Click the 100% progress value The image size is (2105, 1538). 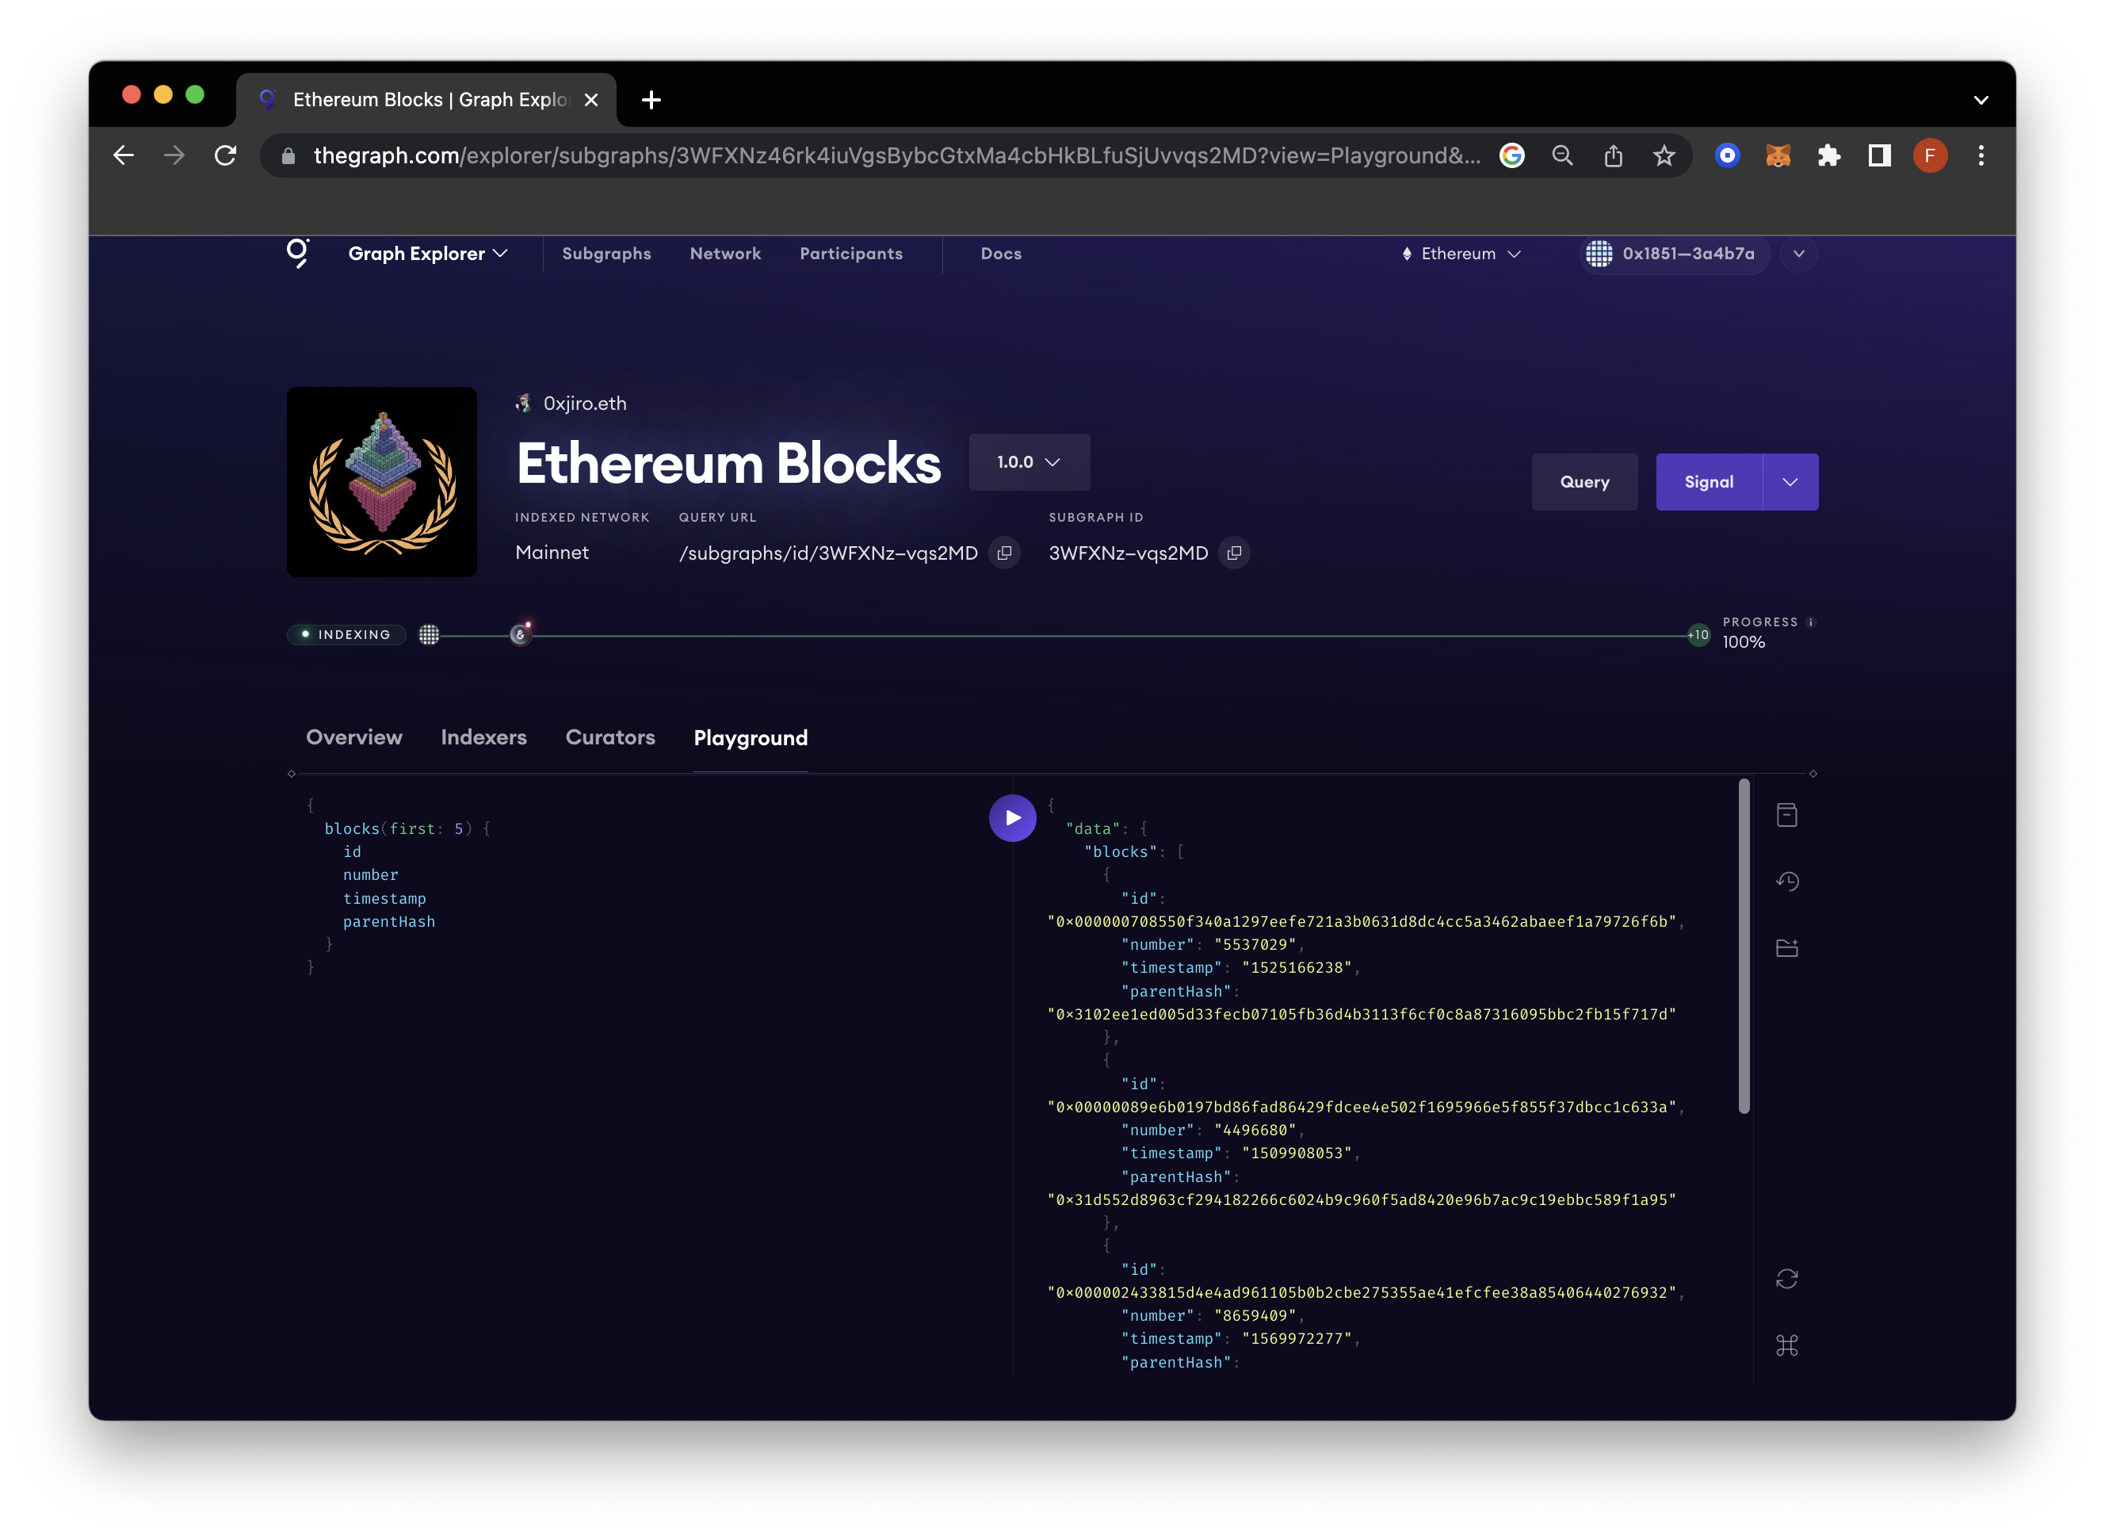point(1744,642)
